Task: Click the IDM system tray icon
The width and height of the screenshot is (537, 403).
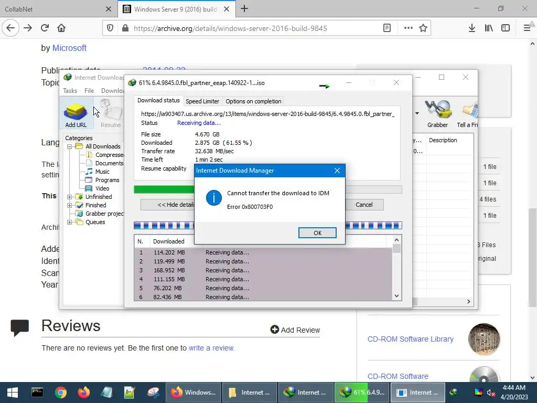Action: click(x=454, y=392)
